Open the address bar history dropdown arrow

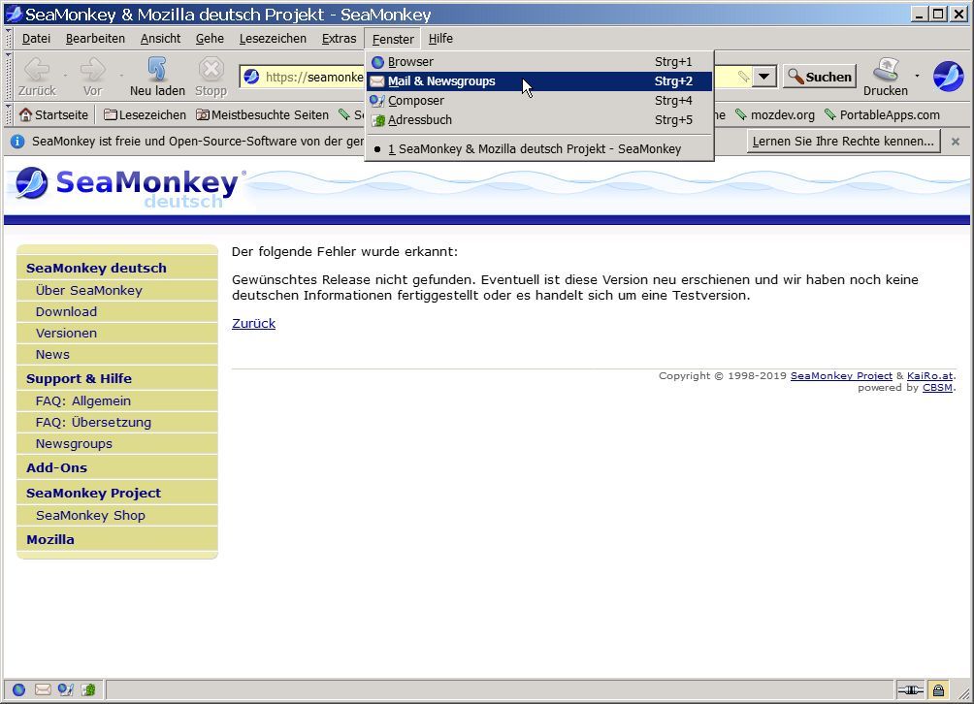[x=764, y=77]
